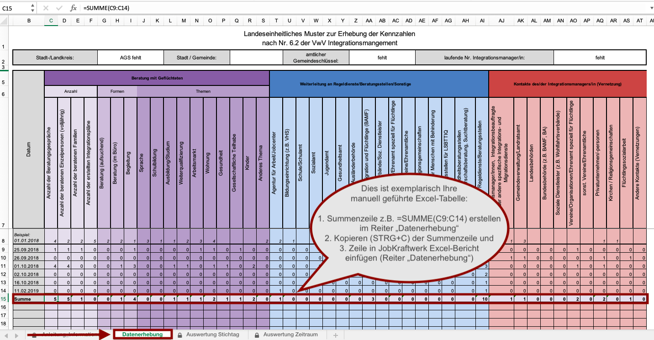Add a new sheet with plus button
The height and width of the screenshot is (340, 654).
[x=336, y=335]
